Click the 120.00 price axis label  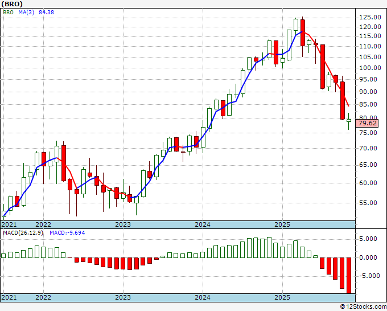(x=370, y=27)
